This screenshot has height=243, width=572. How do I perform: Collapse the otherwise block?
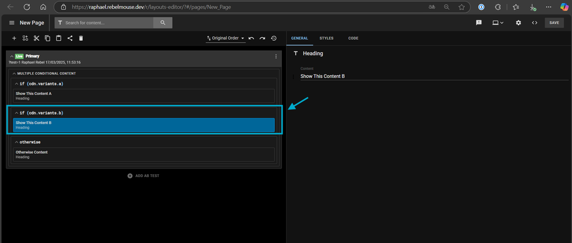pos(16,142)
